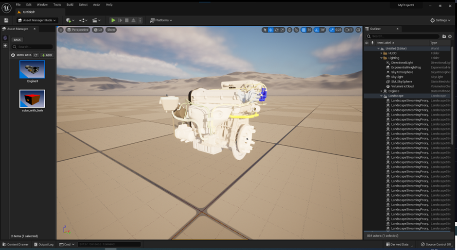The image size is (457, 250).
Task: Click the ADD button in Asset Manager
Action: 47,55
